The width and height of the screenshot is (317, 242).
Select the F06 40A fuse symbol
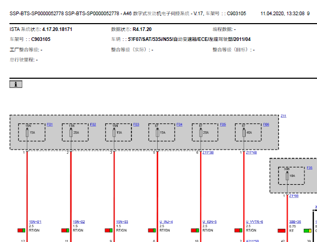(244, 133)
